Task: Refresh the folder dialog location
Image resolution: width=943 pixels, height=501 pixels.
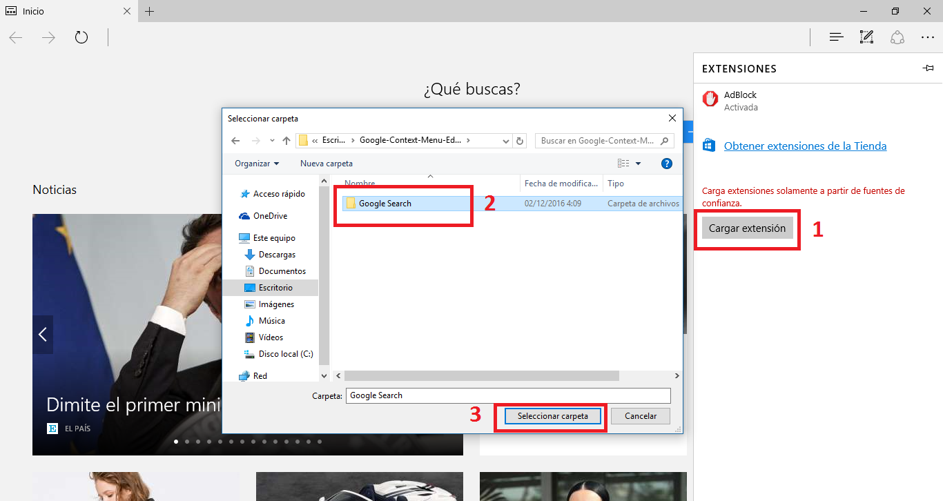Action: [x=521, y=141]
